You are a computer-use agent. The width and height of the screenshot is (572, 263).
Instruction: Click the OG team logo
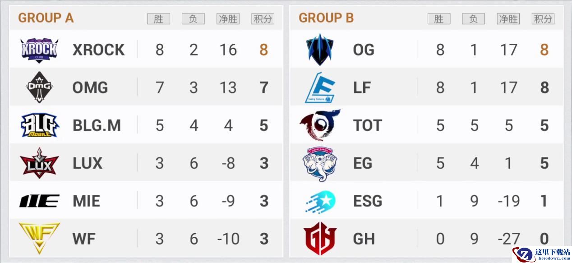pos(320,50)
